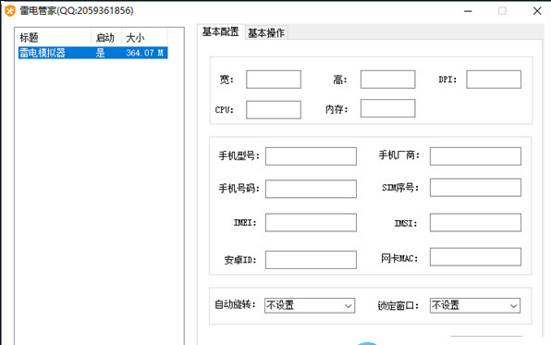Select the 雷电模拟器 row in the list

(92, 53)
